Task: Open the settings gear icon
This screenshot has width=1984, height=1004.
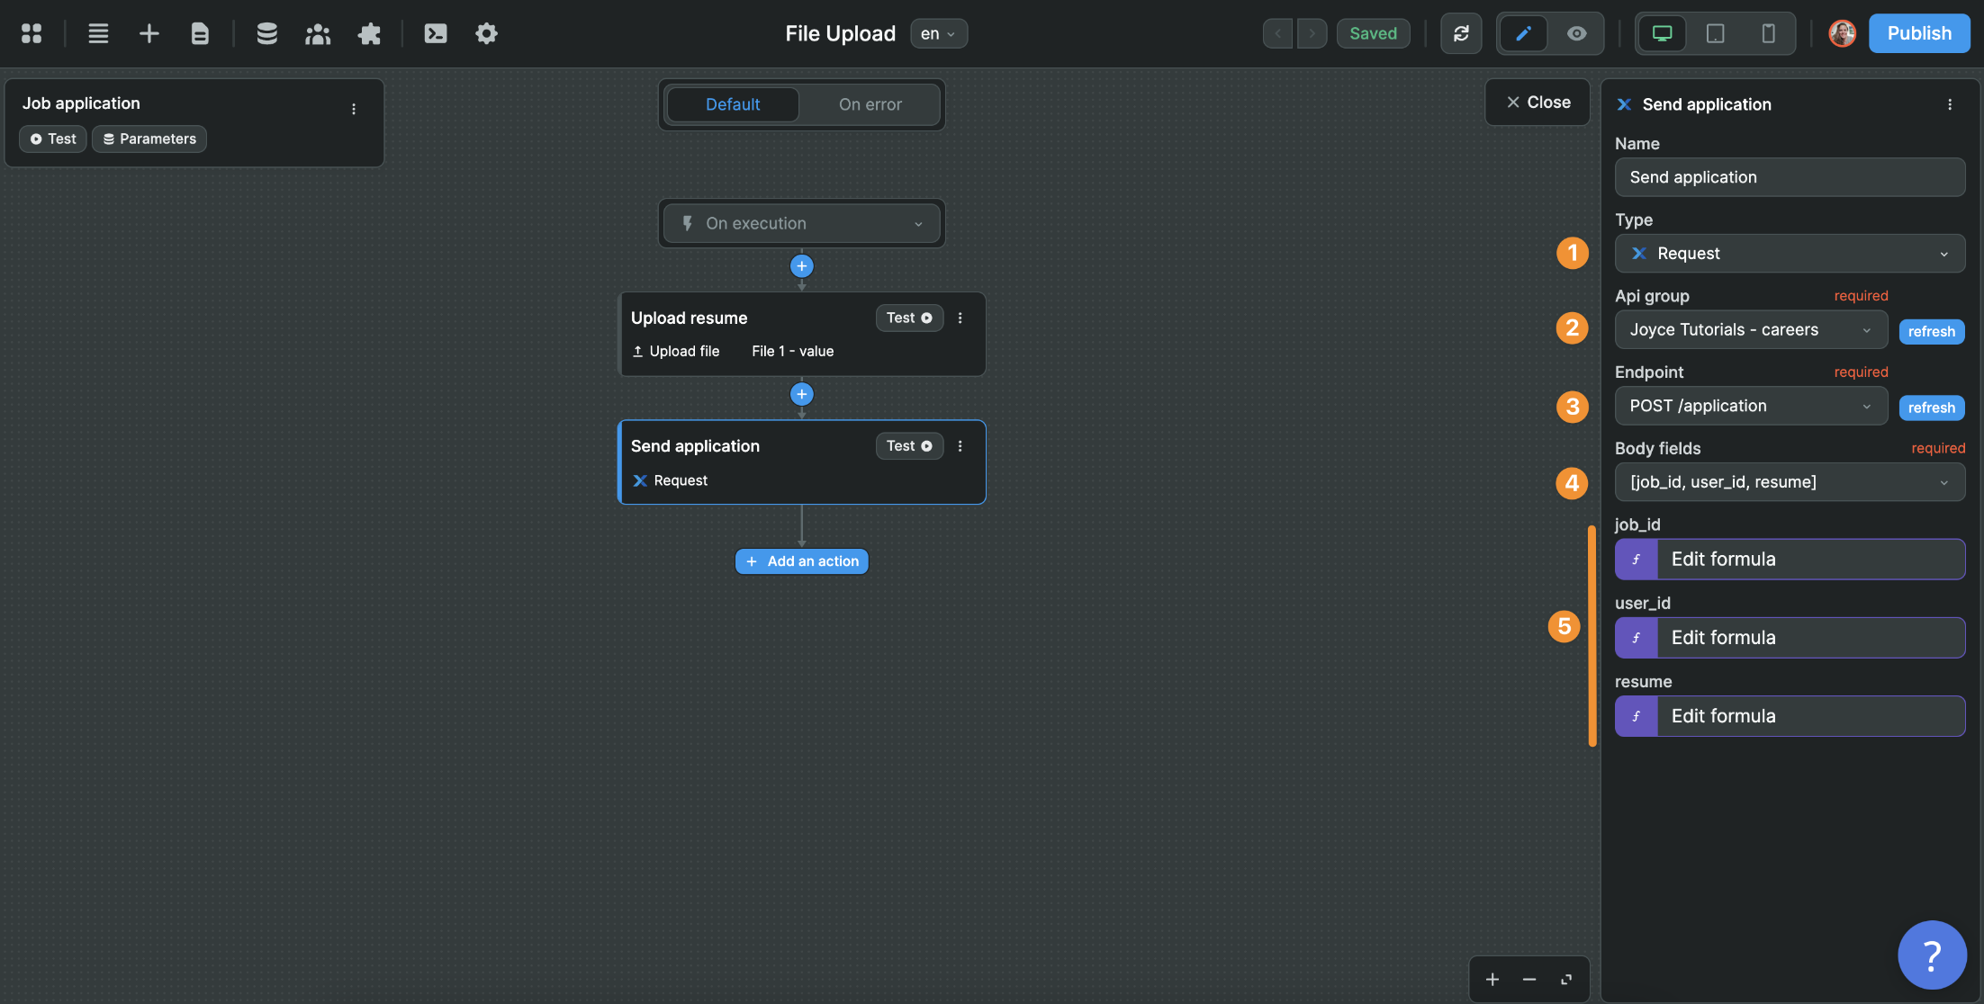Action: click(486, 33)
